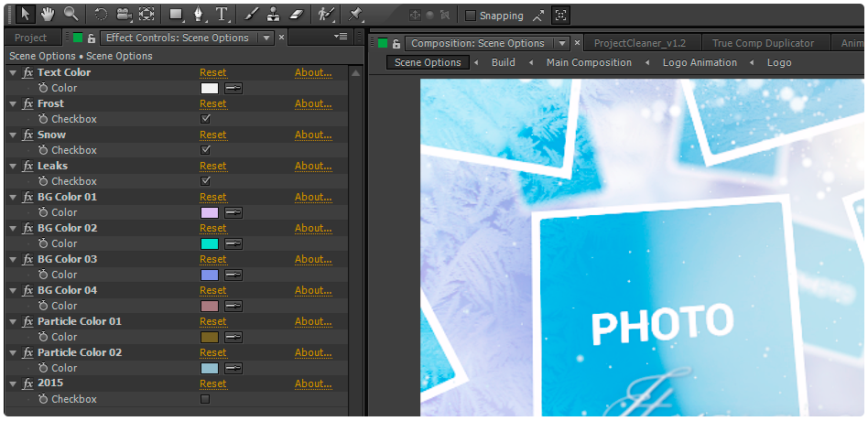Reset the Snow effect
The image size is (868, 421).
click(x=212, y=135)
